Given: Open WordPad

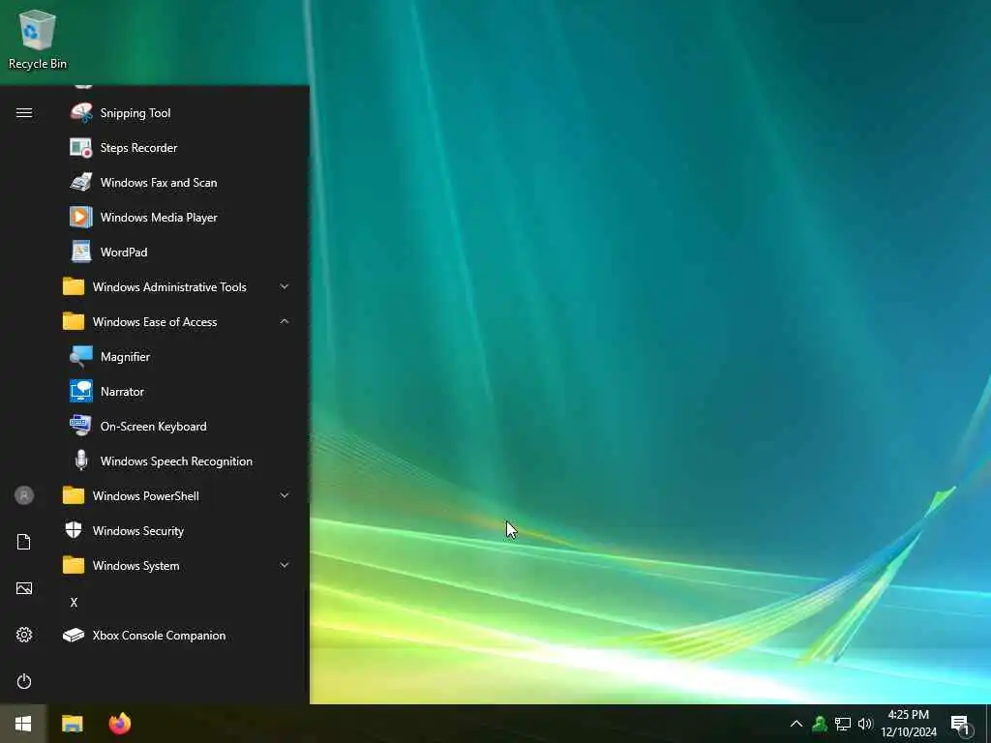Looking at the screenshot, I should 178,253.
